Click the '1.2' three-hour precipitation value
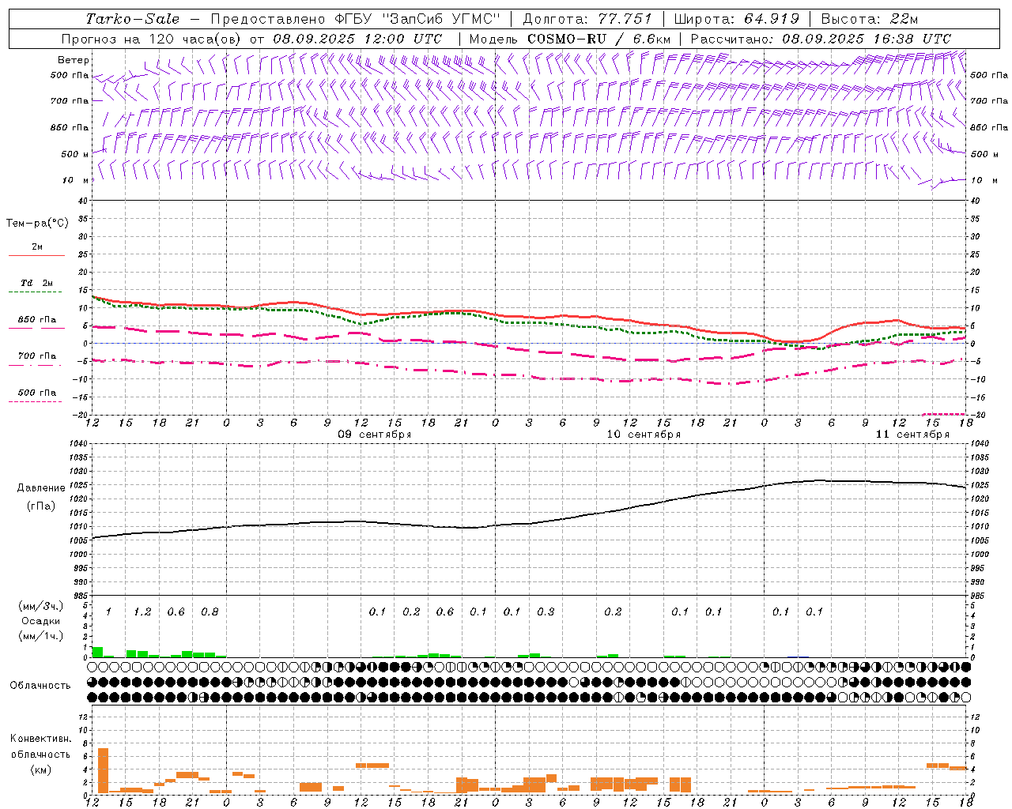This screenshot has height=809, width=1012. (142, 612)
